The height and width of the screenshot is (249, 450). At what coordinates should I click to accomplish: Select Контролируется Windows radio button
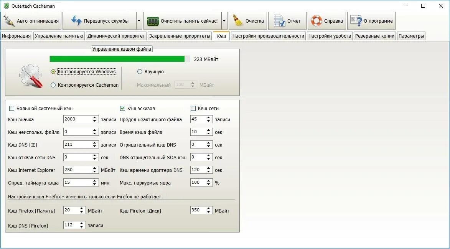click(53, 72)
